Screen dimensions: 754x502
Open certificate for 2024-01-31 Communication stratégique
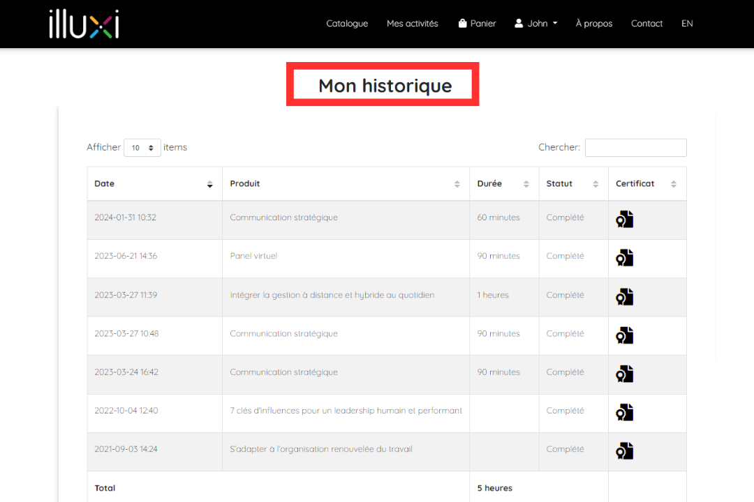(x=624, y=219)
